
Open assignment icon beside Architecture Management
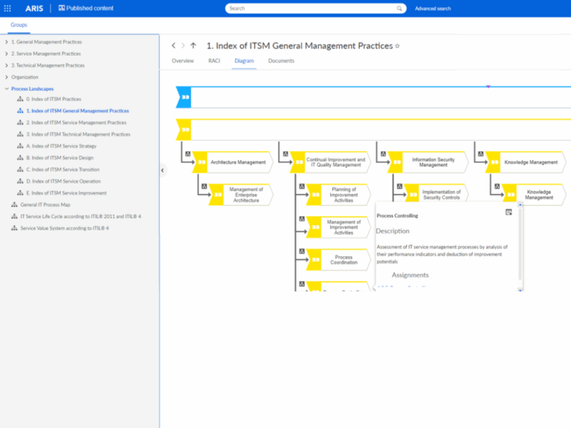click(188, 154)
